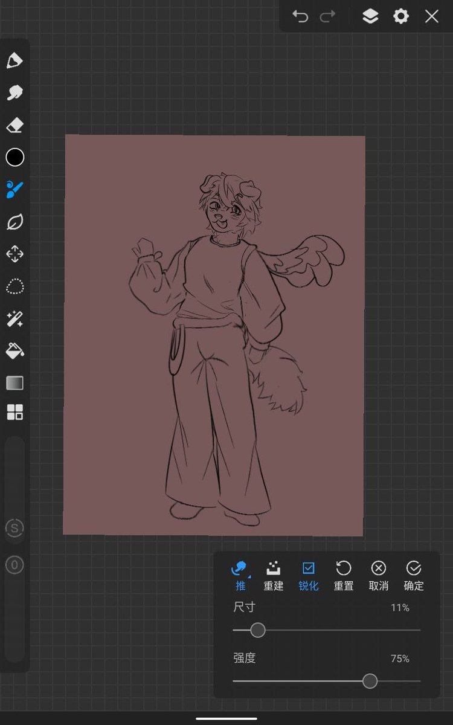Redo the last action
Viewport: 453px width, 725px height.
coord(327,16)
